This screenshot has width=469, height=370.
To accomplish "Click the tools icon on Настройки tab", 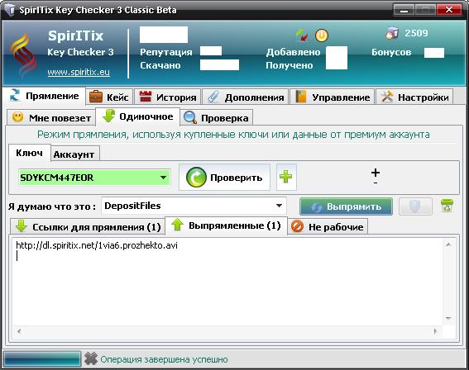I will (x=387, y=97).
